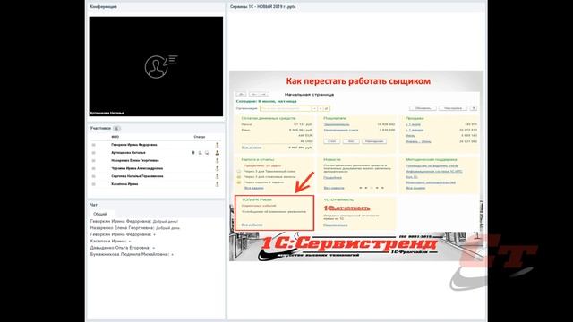Image resolution: width=573 pixels, height=322 pixels.
Task: Click participant name Геворкян Ирина Федоровна
Action: pyautogui.click(x=134, y=145)
